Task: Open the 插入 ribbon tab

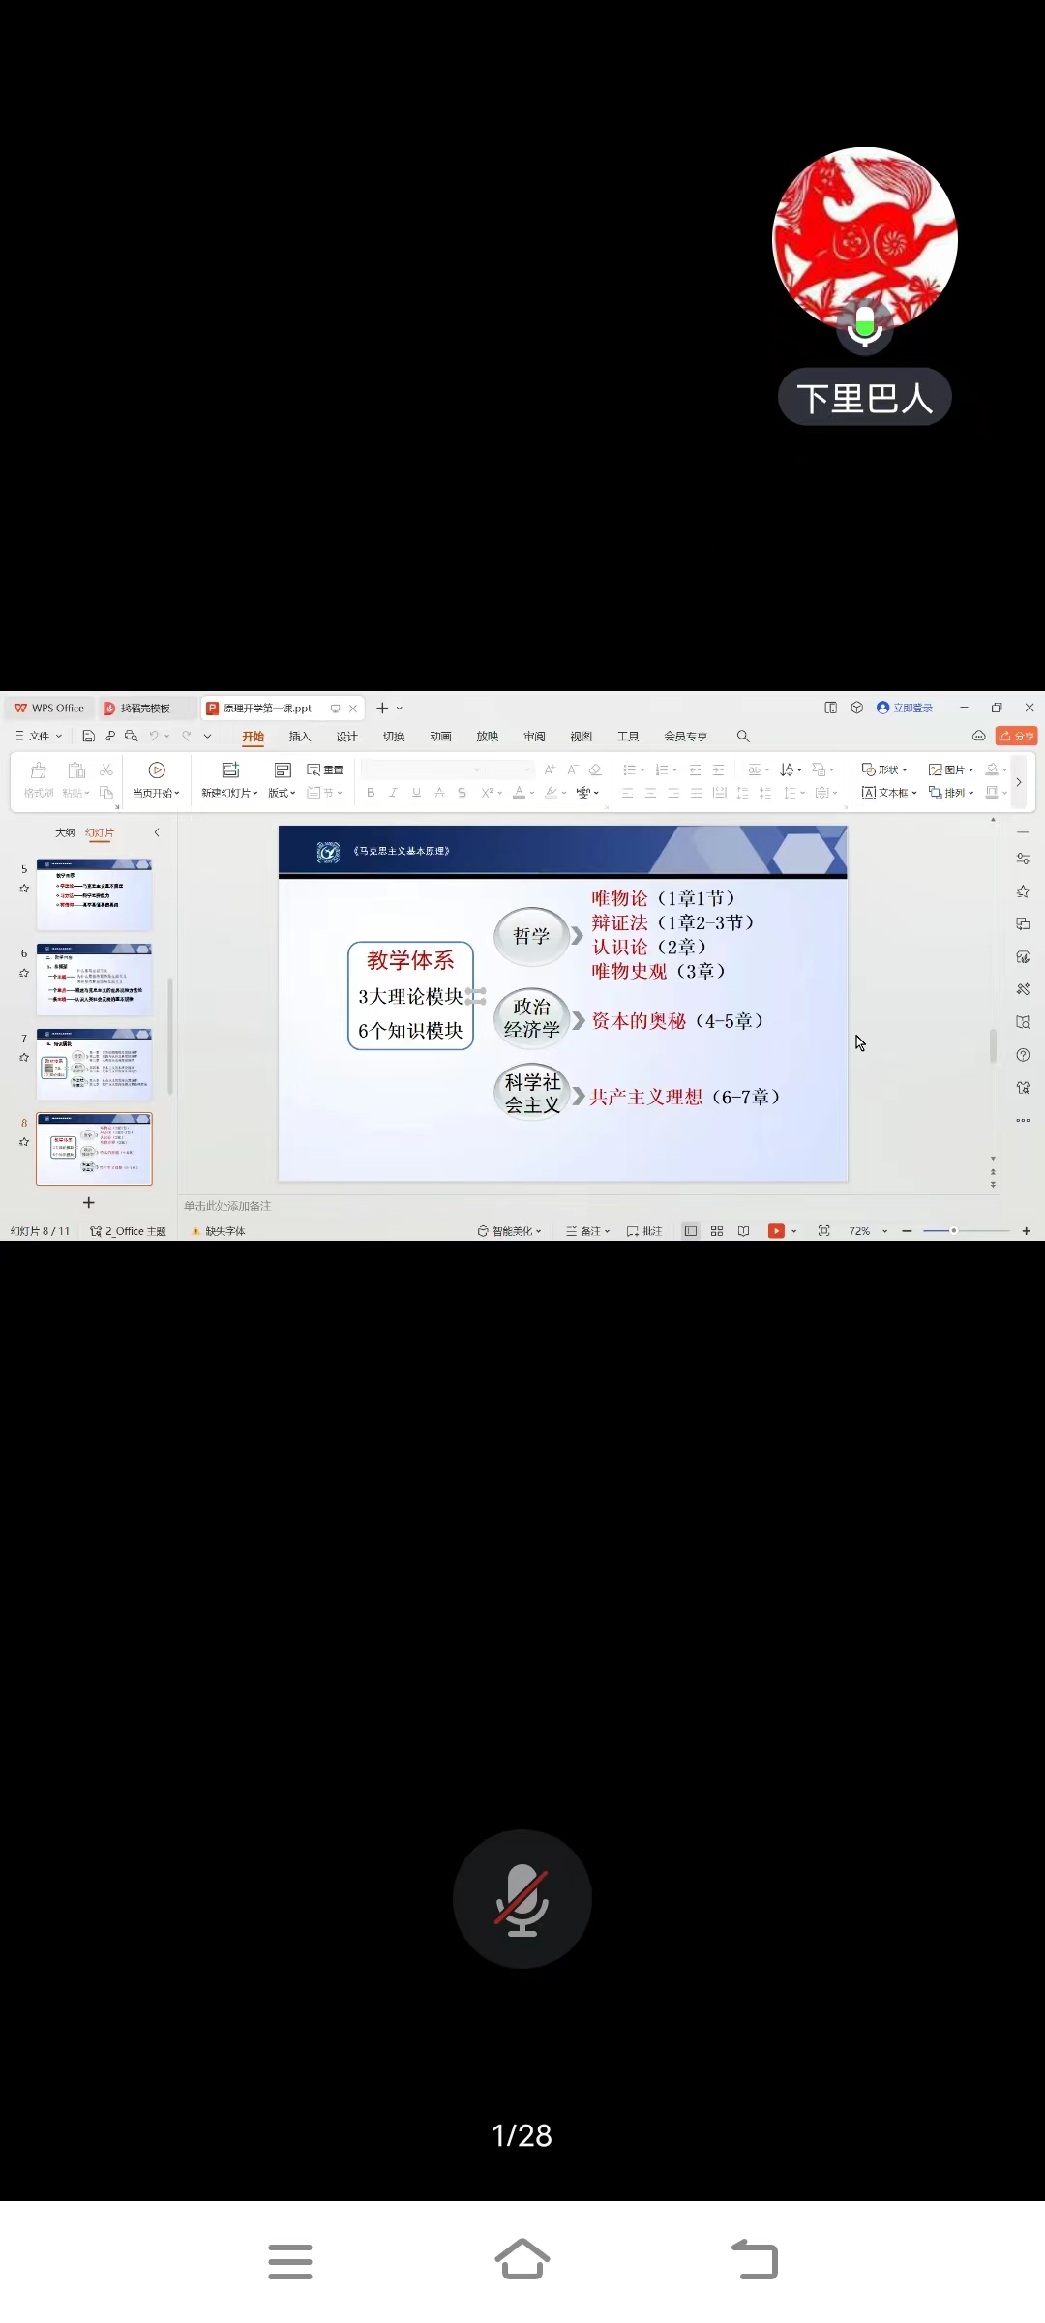Action: (x=300, y=737)
